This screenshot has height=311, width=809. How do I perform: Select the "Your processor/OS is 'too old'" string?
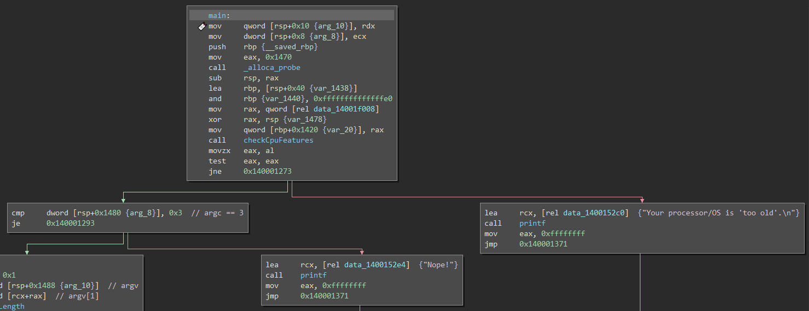point(719,213)
